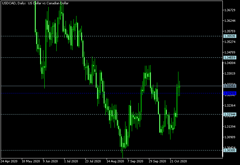Click the 1.34789 price axis value
Viewport: 240px width, 165px height.
(x=230, y=52)
